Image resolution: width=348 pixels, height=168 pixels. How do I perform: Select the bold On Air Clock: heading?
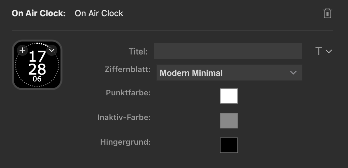[x=39, y=13]
